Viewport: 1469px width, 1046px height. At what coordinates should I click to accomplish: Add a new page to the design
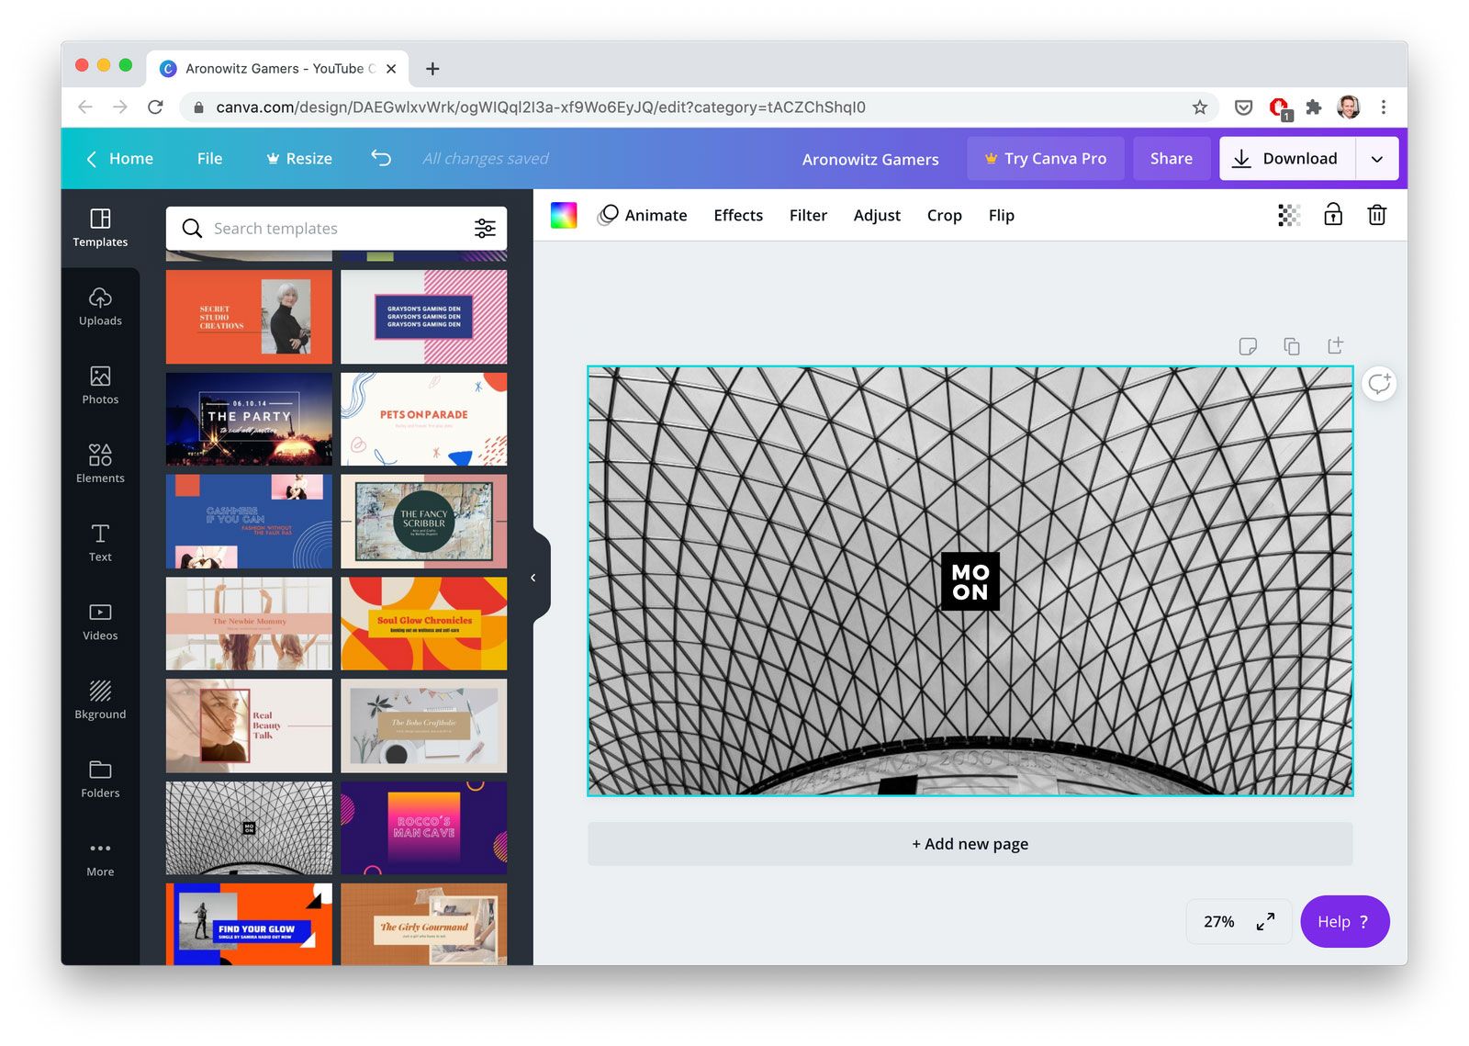click(x=970, y=843)
